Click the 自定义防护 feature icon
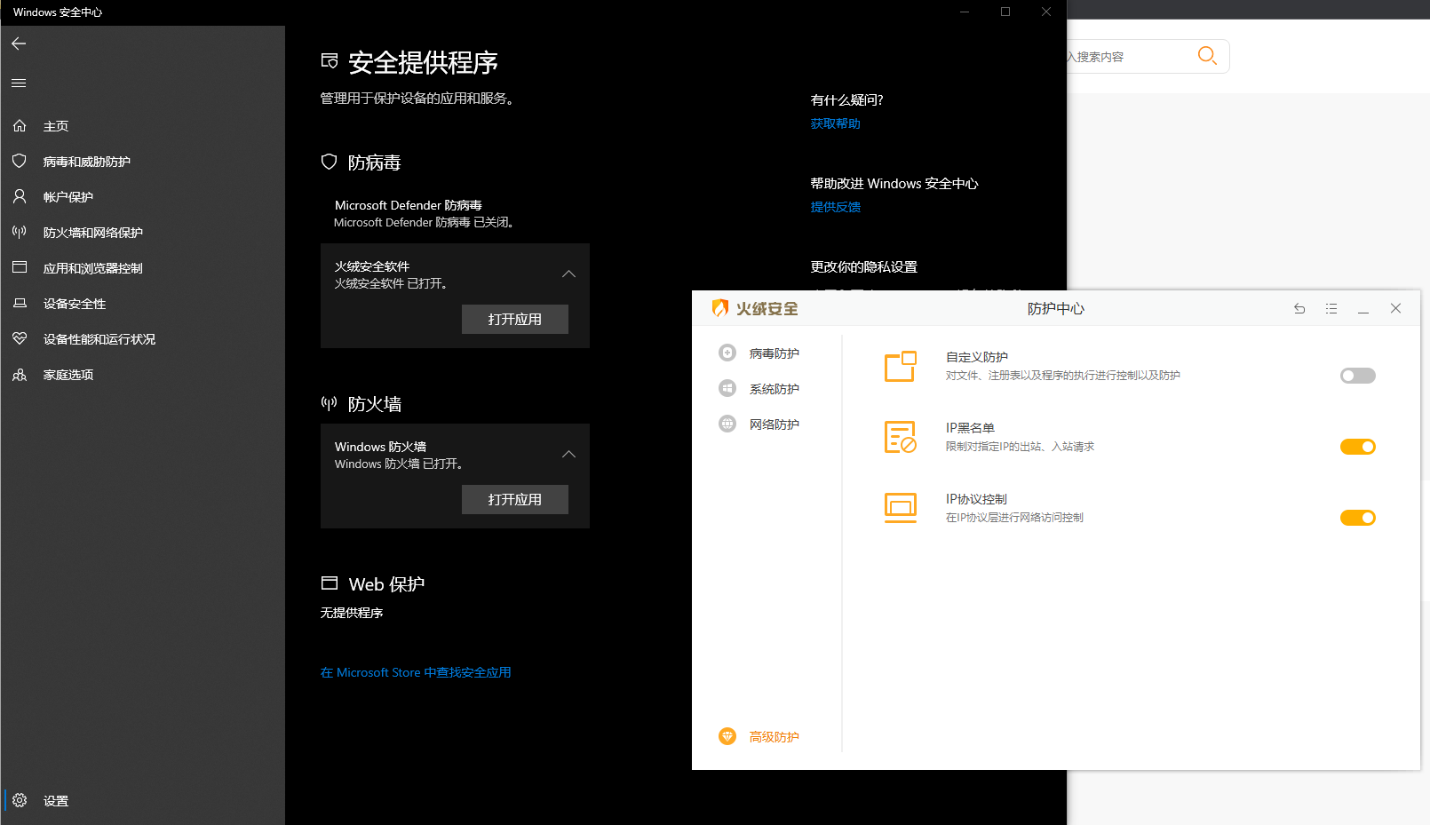The width and height of the screenshot is (1430, 825). pos(901,366)
